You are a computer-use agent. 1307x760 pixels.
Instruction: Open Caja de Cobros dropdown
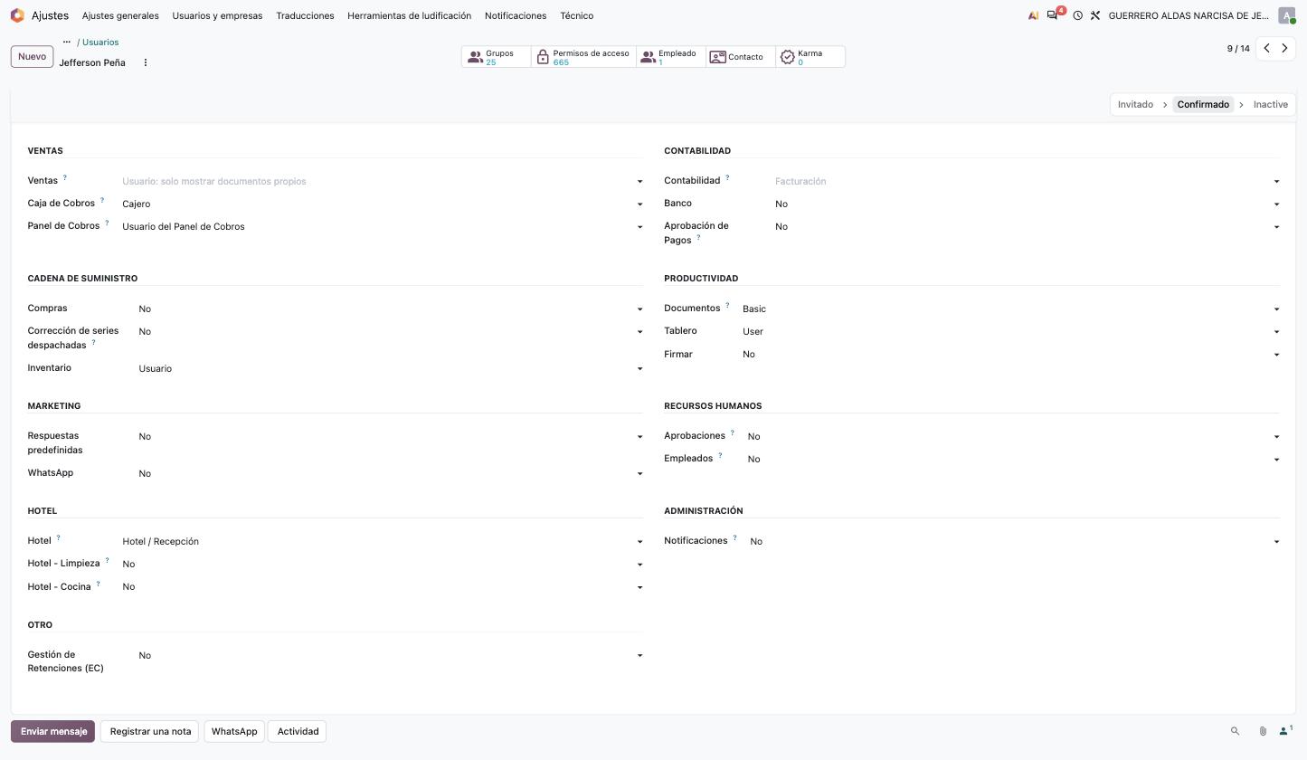(x=383, y=204)
